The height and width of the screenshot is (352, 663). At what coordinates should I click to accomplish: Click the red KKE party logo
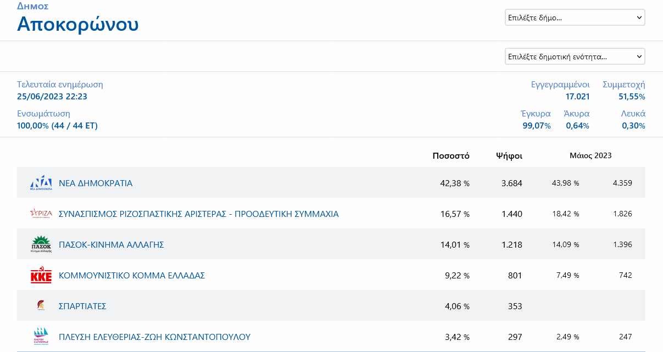click(x=41, y=276)
